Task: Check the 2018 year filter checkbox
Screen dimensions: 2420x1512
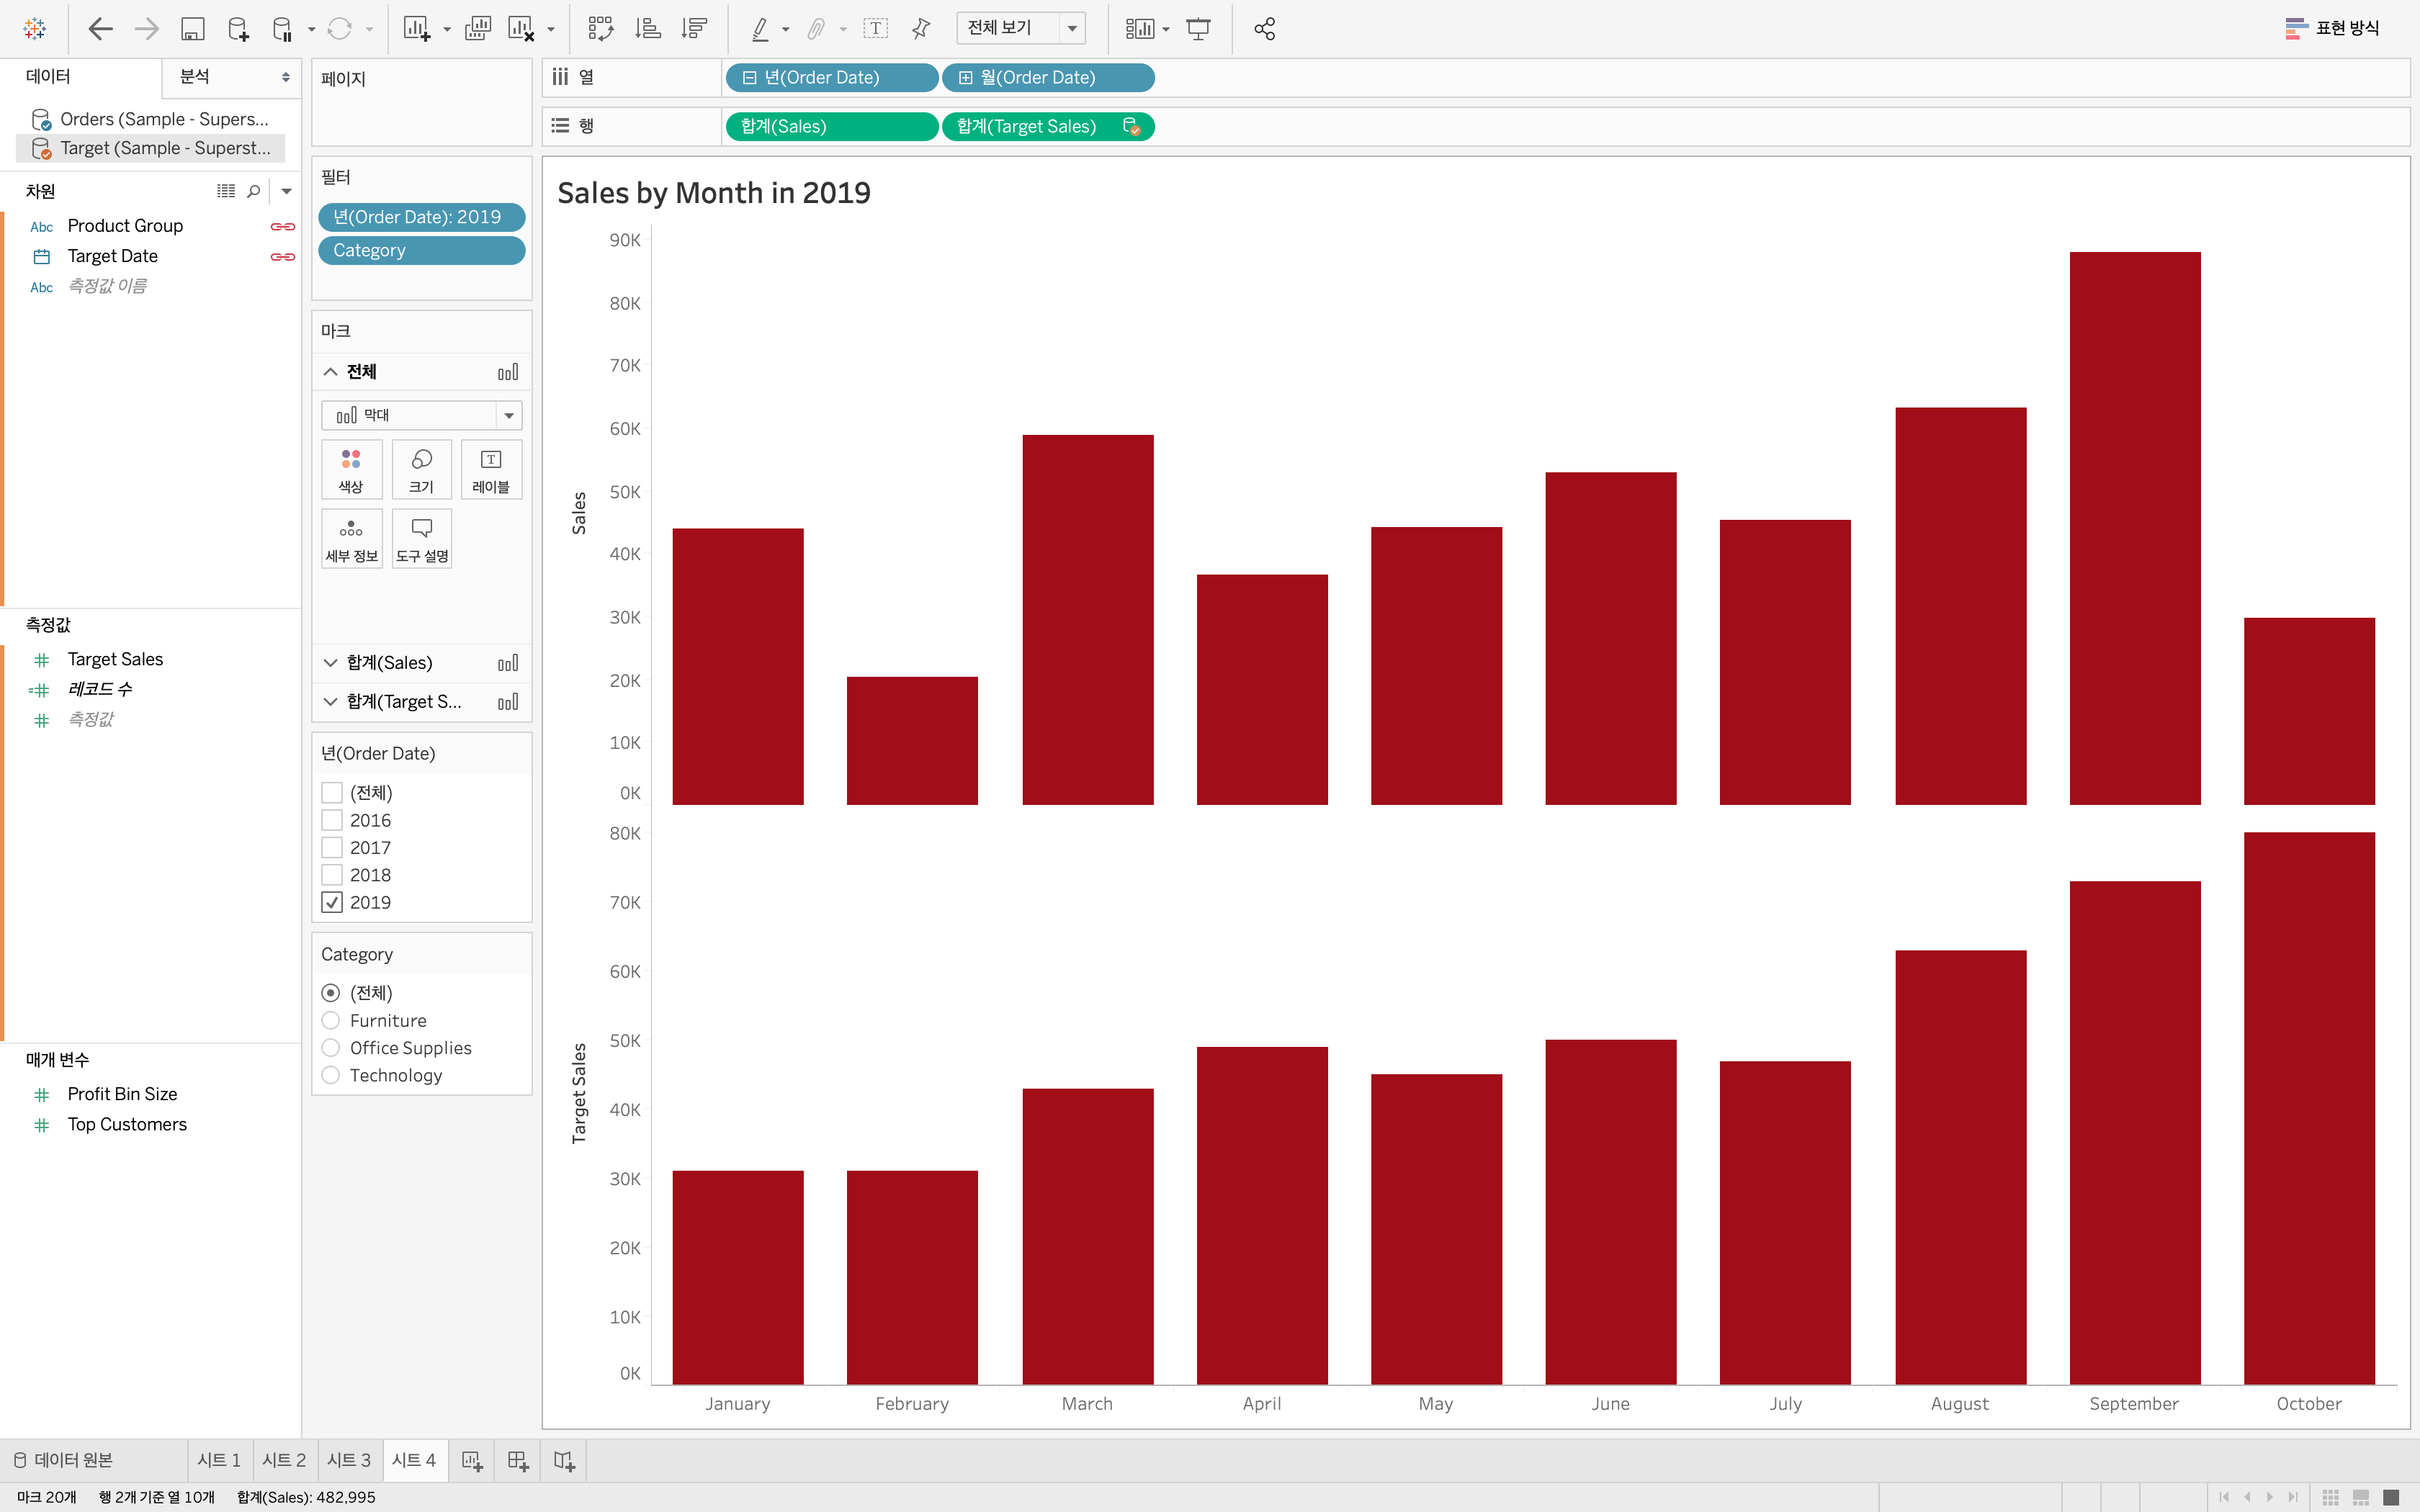Action: pyautogui.click(x=332, y=875)
